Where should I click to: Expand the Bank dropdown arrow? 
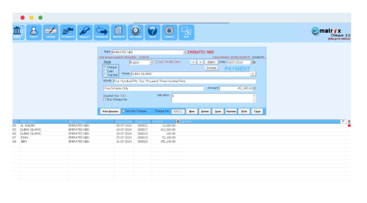[184, 52]
